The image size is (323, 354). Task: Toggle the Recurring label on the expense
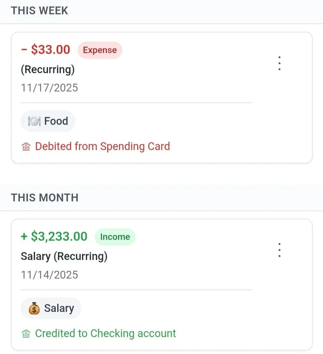tap(48, 69)
